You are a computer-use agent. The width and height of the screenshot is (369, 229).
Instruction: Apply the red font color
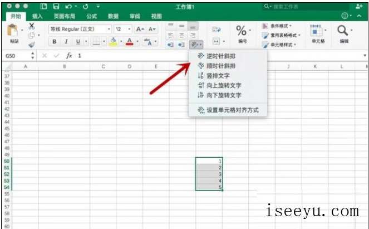[x=130, y=42]
